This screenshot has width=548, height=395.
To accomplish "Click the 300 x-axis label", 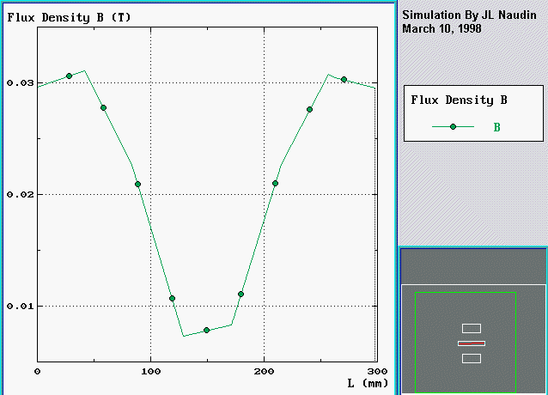I will coord(377,371).
